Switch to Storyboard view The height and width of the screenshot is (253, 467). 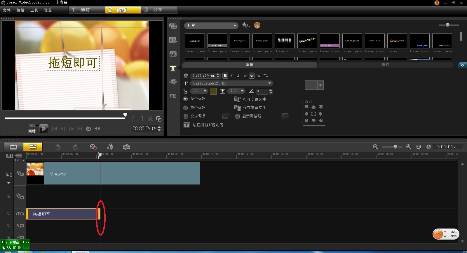click(x=13, y=147)
